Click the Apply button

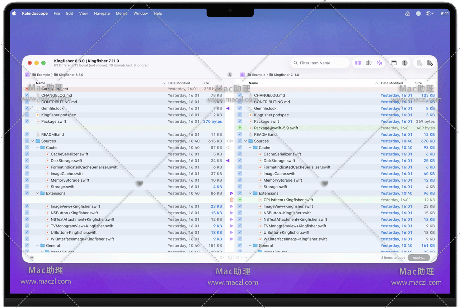[418, 258]
